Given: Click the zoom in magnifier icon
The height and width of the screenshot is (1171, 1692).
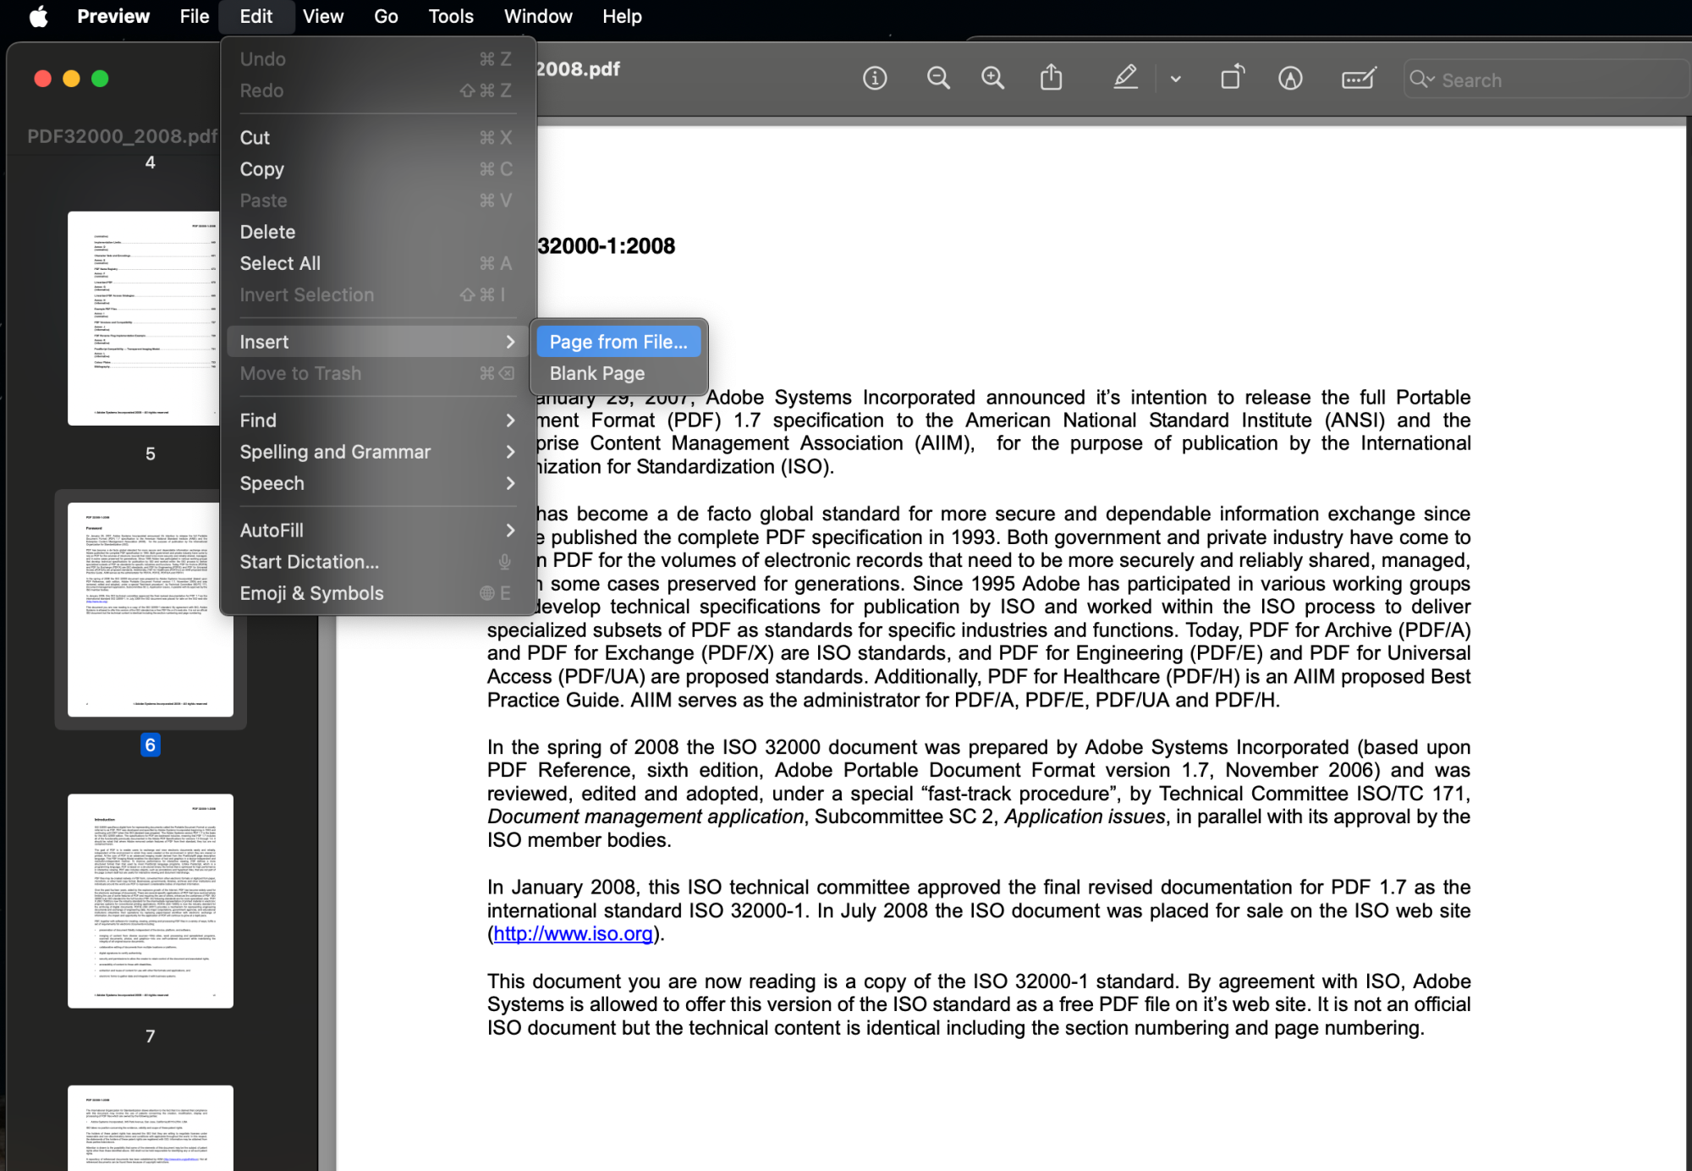Looking at the screenshot, I should tap(992, 79).
